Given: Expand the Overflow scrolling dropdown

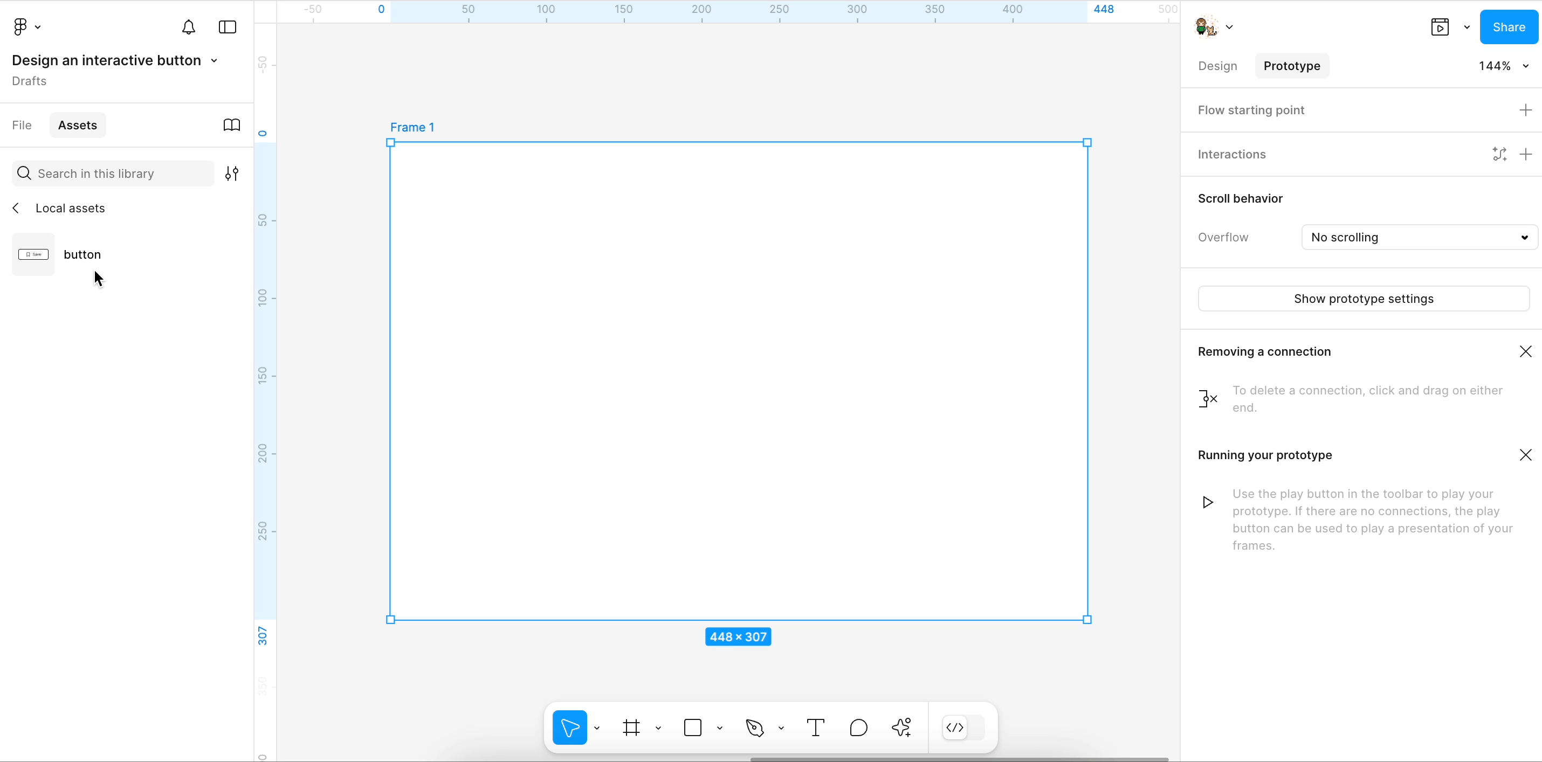Looking at the screenshot, I should point(1419,238).
